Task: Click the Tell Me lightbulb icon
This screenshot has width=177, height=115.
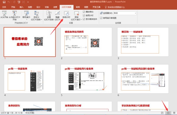Action: point(106,7)
